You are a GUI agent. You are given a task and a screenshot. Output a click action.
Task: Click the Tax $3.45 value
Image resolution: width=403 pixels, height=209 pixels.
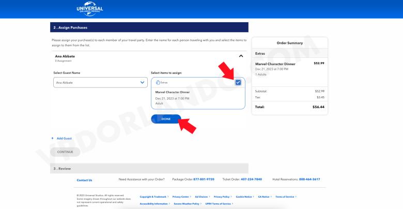coord(320,97)
